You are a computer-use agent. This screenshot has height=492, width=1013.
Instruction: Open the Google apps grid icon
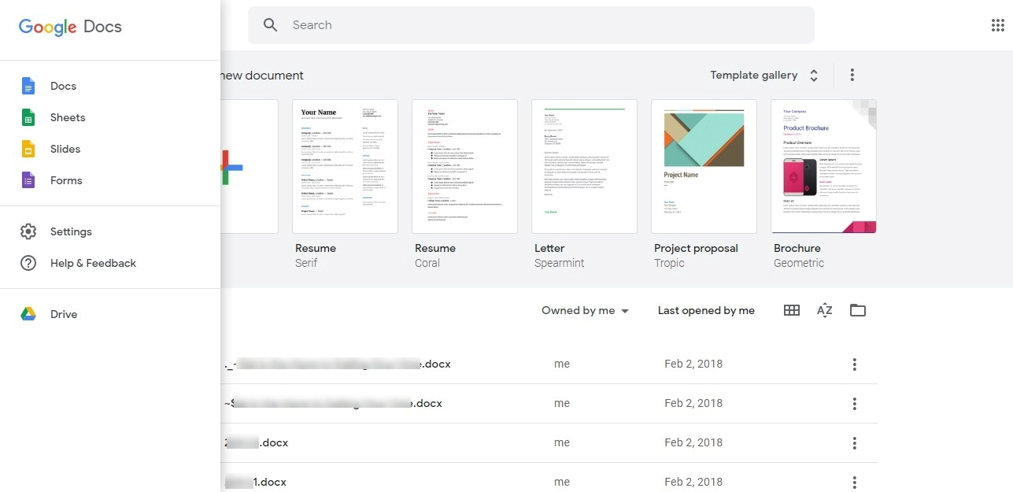click(x=997, y=25)
